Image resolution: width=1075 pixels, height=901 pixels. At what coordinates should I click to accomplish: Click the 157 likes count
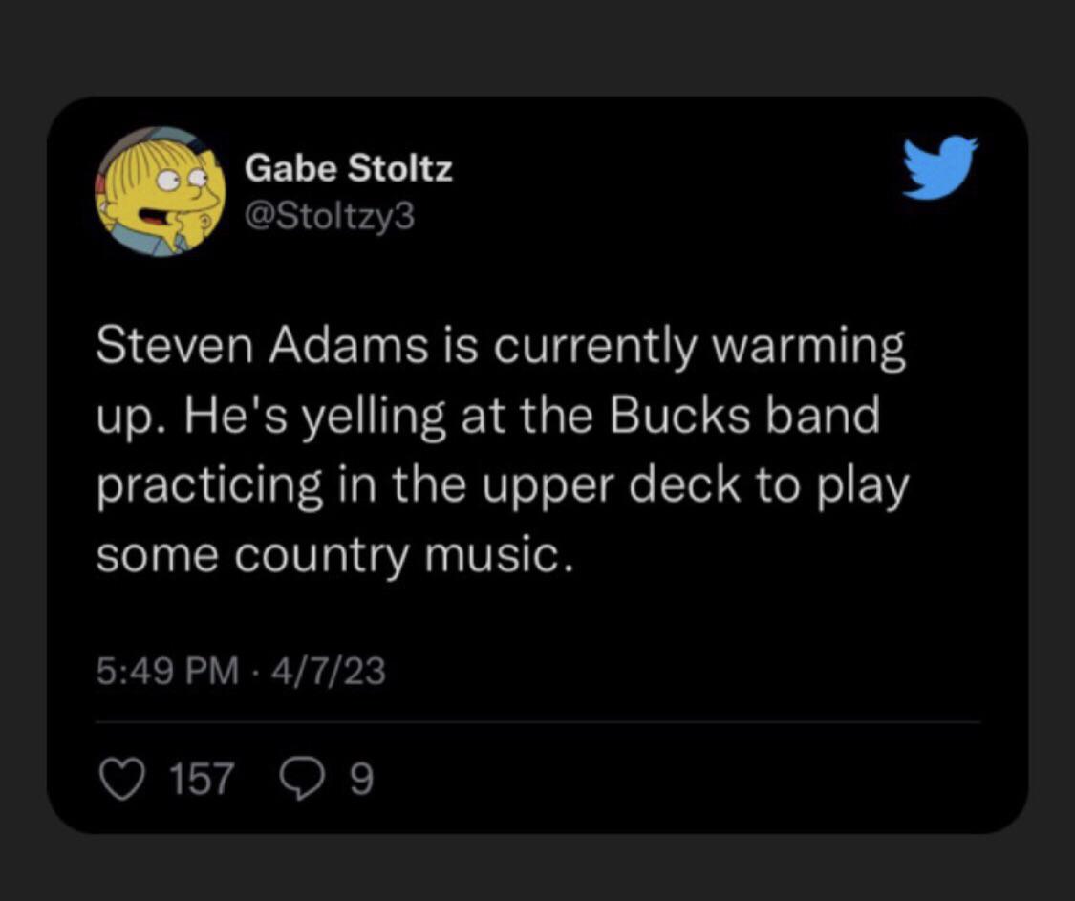tap(200, 781)
